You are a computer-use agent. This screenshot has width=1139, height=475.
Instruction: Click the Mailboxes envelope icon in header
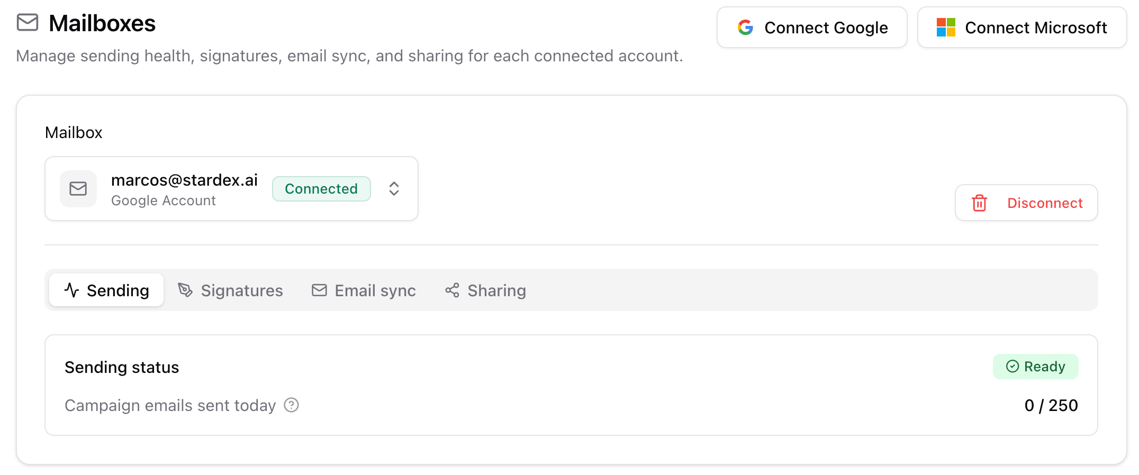tap(28, 23)
